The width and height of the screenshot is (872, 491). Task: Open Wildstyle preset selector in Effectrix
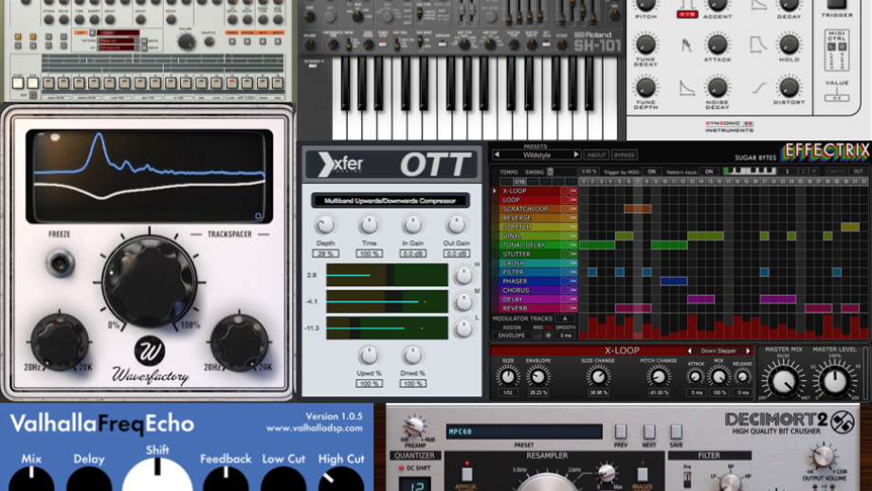536,155
